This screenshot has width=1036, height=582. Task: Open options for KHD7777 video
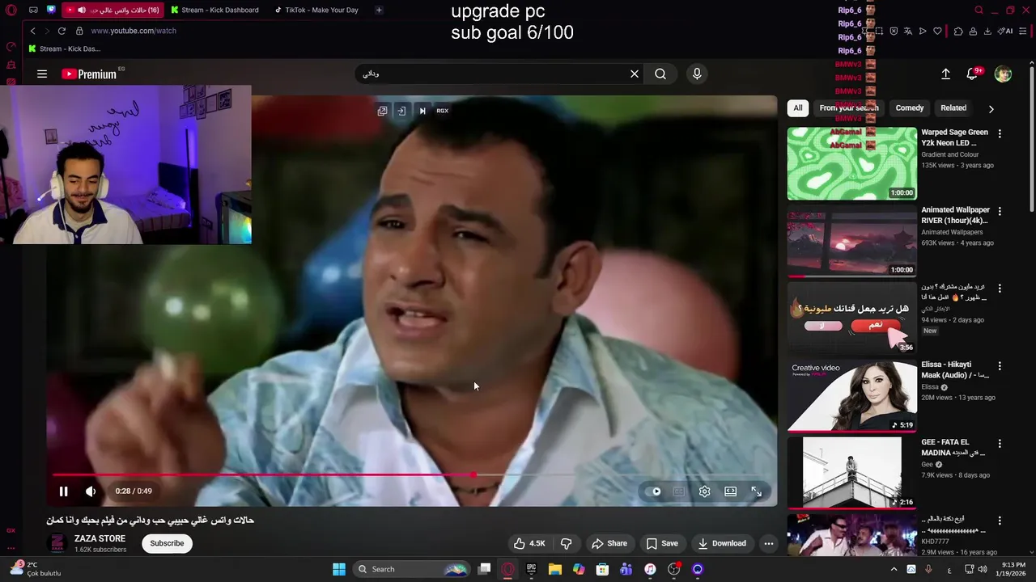tap(1000, 521)
